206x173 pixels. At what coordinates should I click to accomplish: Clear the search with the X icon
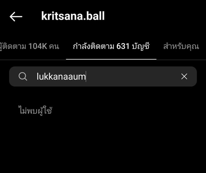(x=184, y=76)
